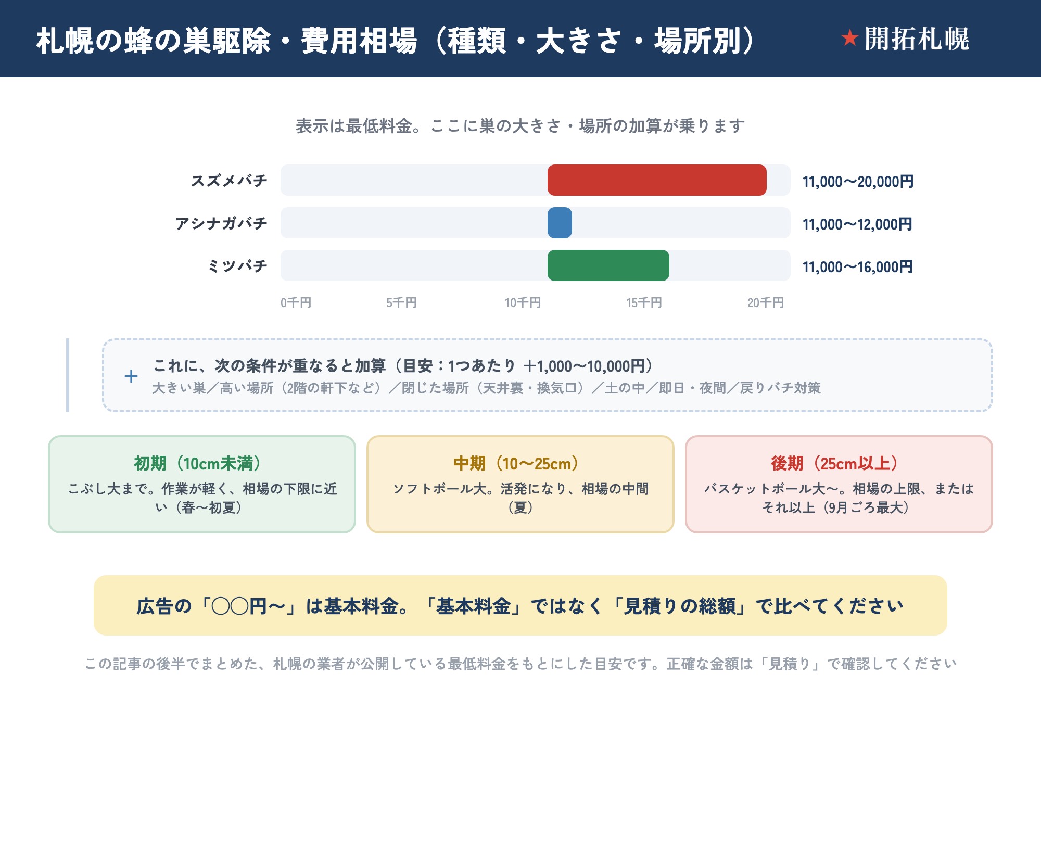This screenshot has height=864, width=1041.
Task: Click the アシナガバチ row label
Action: [221, 223]
